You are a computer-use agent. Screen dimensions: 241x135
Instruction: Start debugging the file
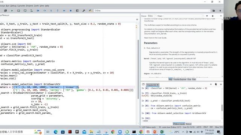(38, 10)
